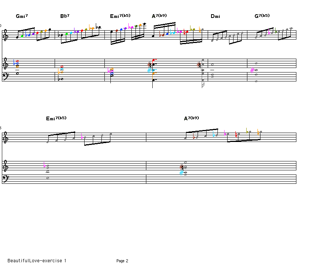This screenshot has width=311, height=266.
Task: Click middle-staff treble clef in first system
Action: (5, 65)
